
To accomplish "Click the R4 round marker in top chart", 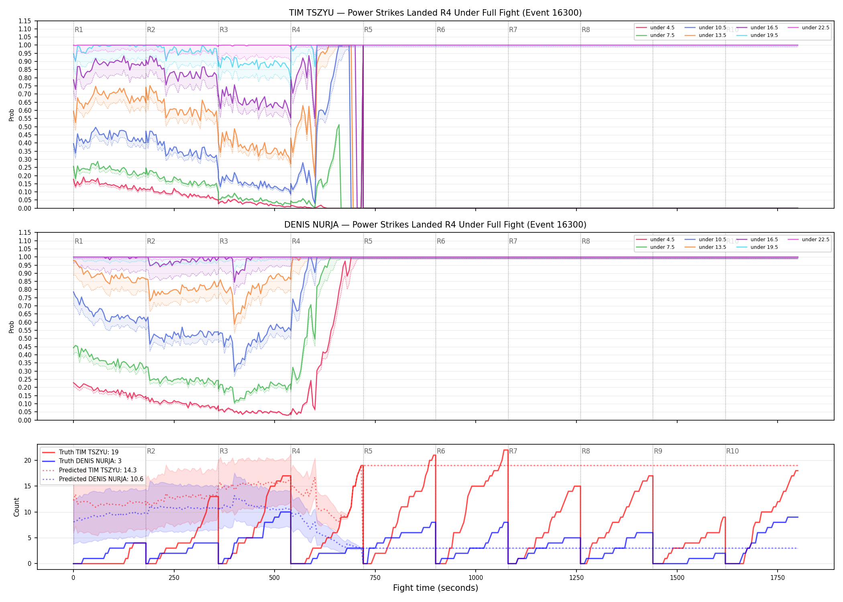I will point(296,30).
